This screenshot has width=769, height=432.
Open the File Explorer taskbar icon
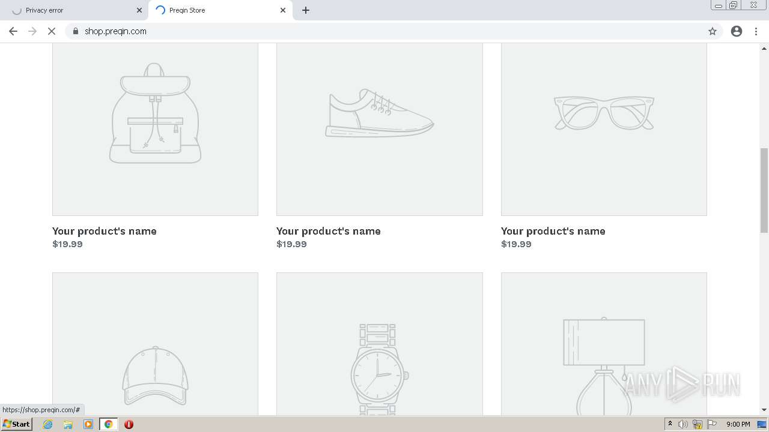(68, 424)
